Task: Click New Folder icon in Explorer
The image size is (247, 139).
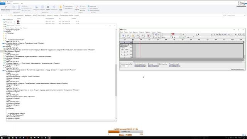Action: click(61, 7)
